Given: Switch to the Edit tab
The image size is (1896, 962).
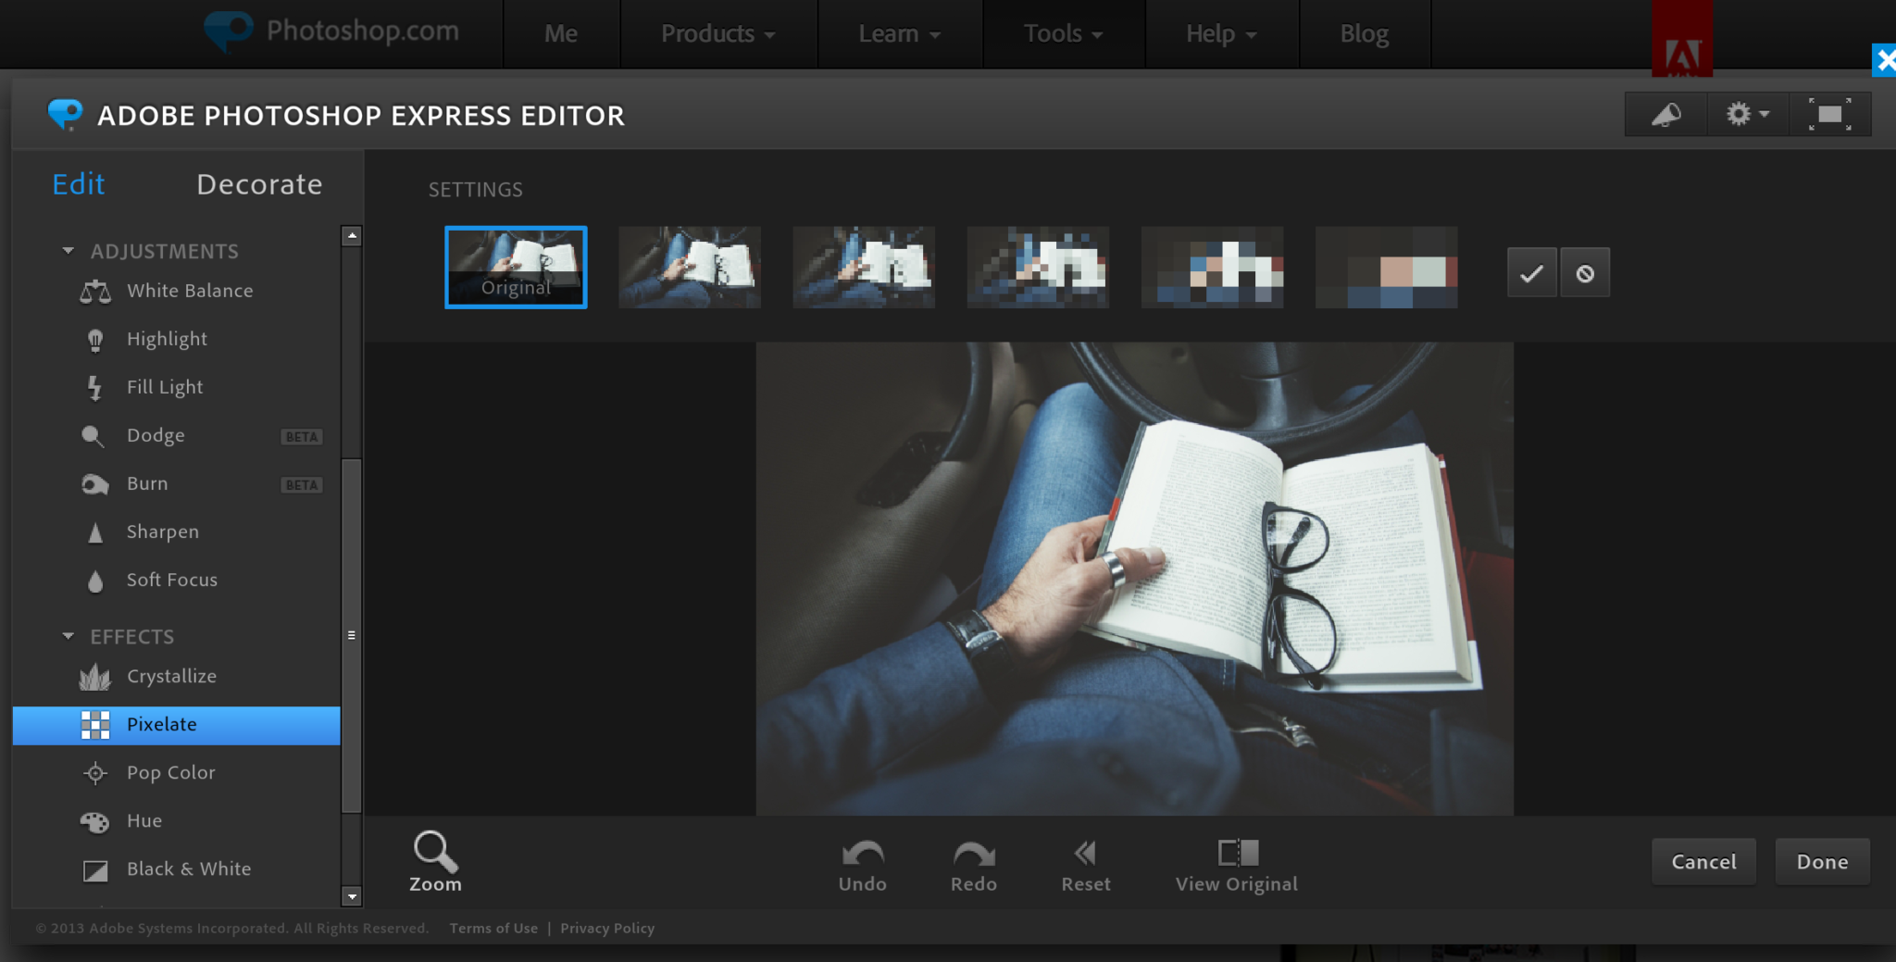Looking at the screenshot, I should pos(79,184).
